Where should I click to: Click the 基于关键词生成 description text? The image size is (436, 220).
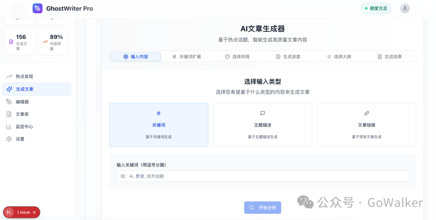click(159, 137)
